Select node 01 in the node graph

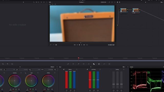pyautogui.click(x=124, y=11)
